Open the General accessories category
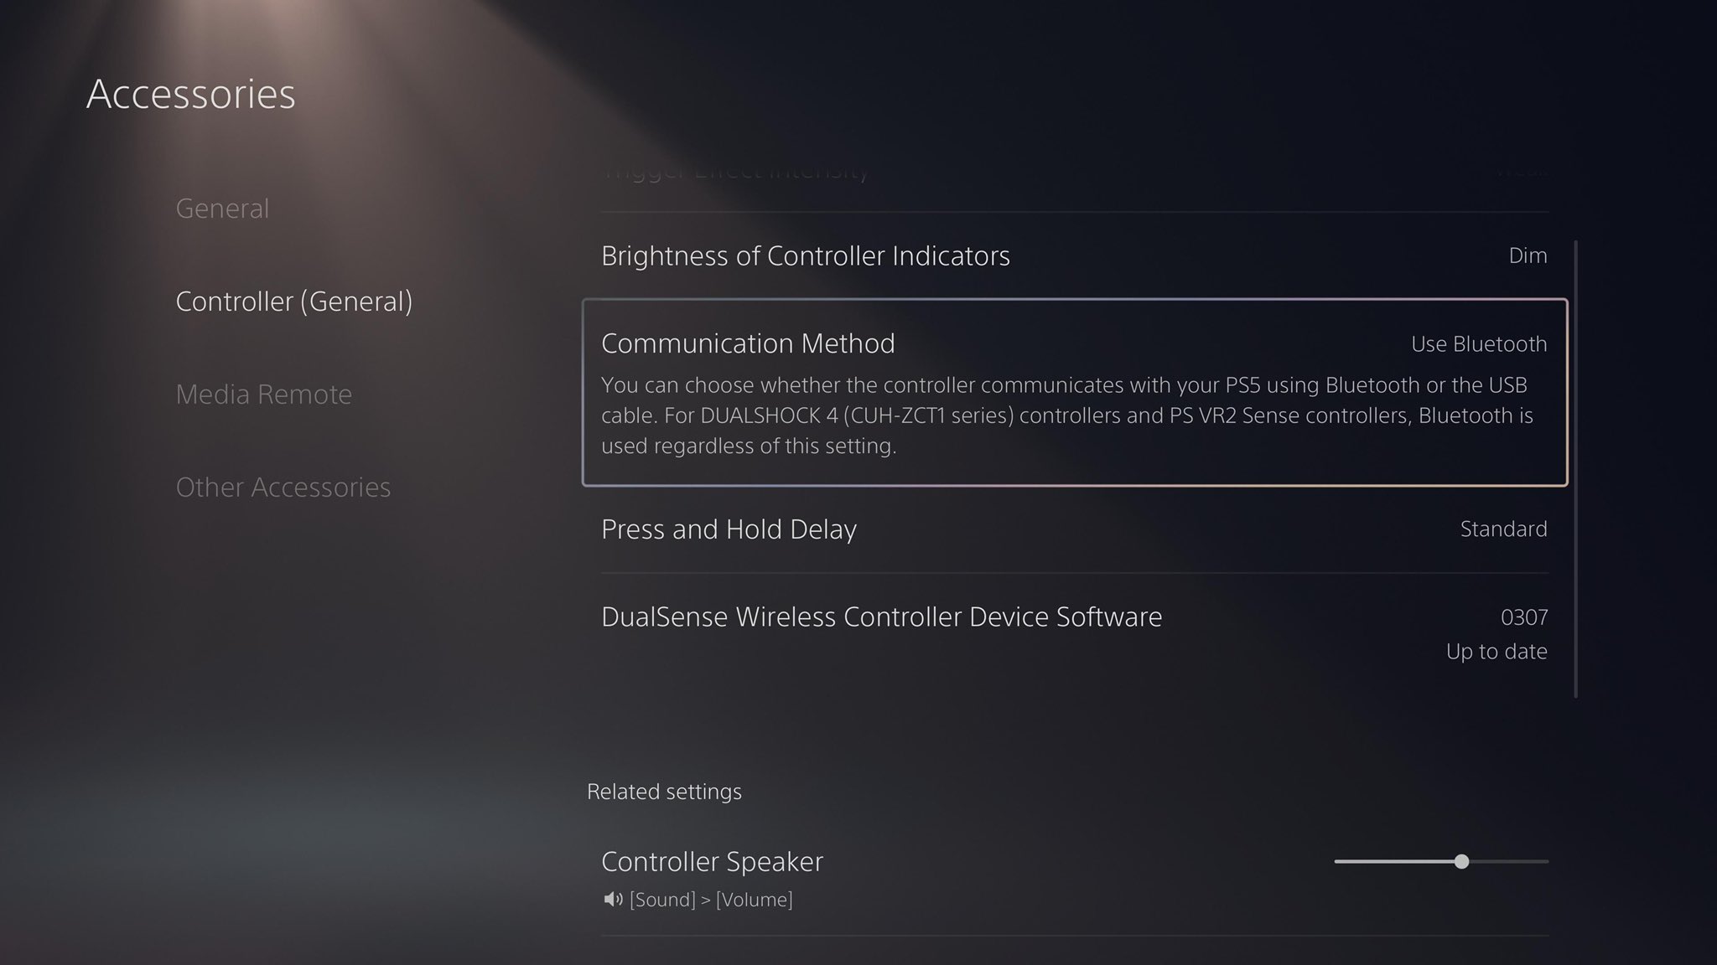This screenshot has height=965, width=1717. pyautogui.click(x=222, y=208)
